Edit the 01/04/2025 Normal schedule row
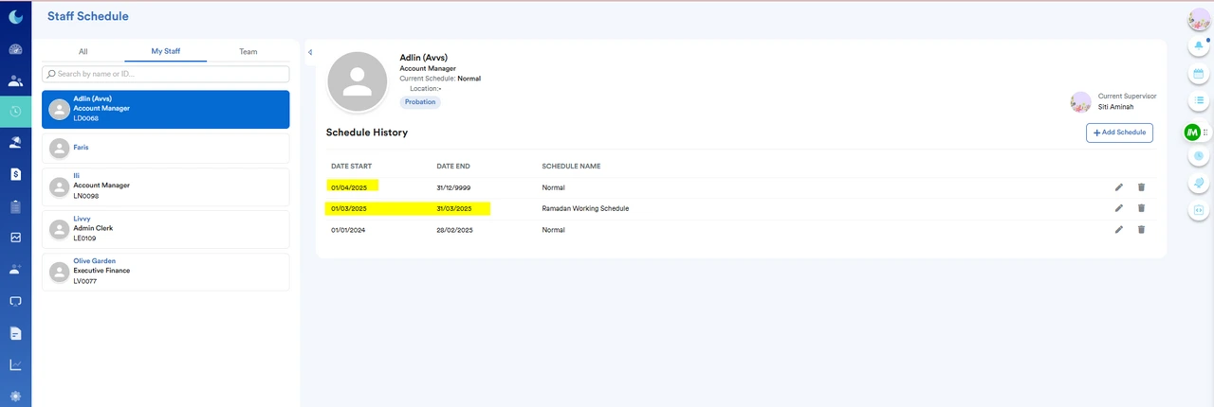This screenshot has height=407, width=1214. coord(1119,187)
